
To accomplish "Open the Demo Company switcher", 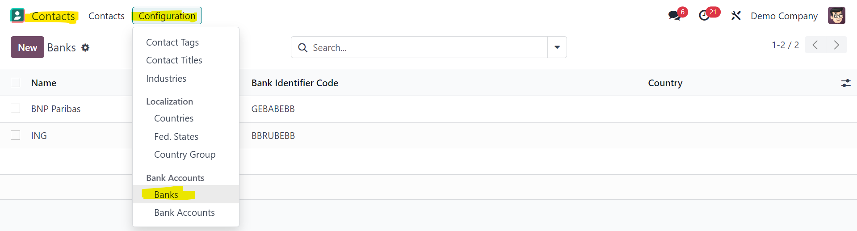I will [x=784, y=16].
